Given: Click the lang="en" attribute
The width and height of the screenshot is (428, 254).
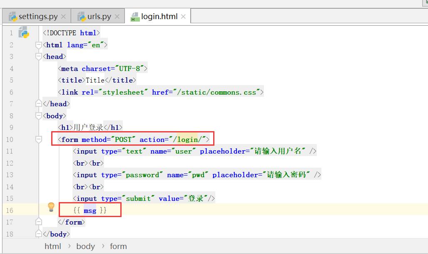Looking at the screenshot, I should pyautogui.click(x=85, y=45).
